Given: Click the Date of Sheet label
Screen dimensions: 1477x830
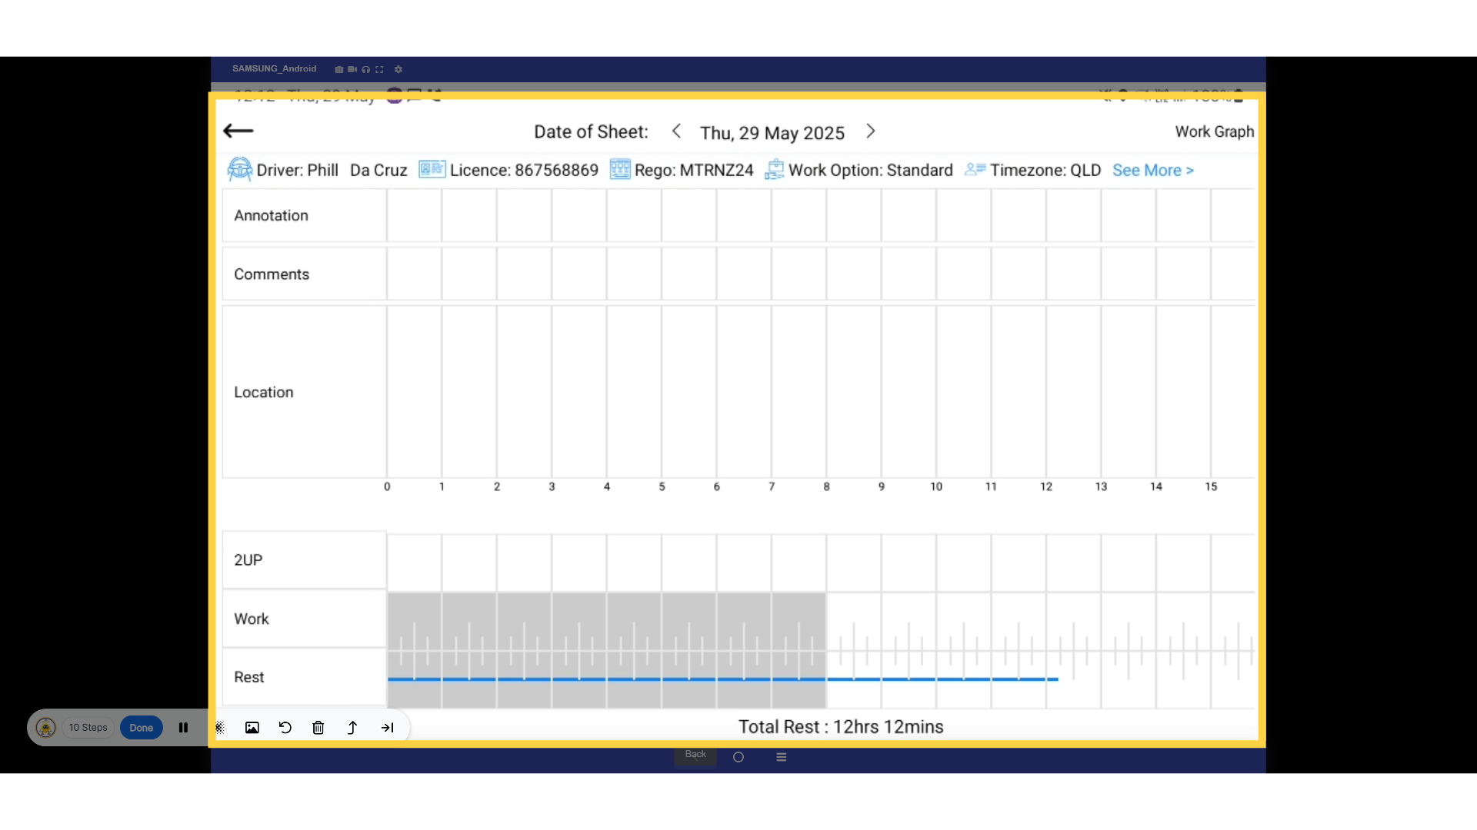Looking at the screenshot, I should pos(591,132).
